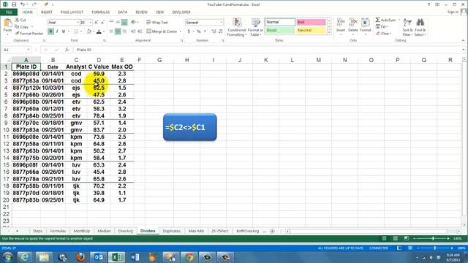Expand the Copy dropdown arrow
Image resolution: width=468 pixels, height=263 pixels.
pos(32,27)
